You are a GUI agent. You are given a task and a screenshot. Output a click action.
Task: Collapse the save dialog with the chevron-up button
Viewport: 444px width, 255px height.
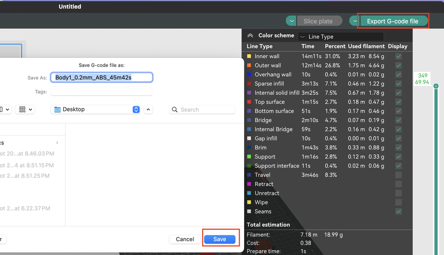[x=148, y=109]
